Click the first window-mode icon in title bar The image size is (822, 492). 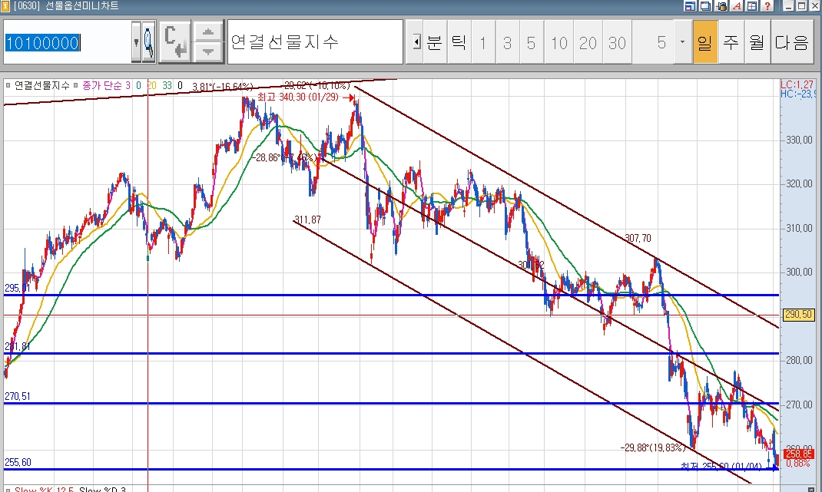[691, 6]
